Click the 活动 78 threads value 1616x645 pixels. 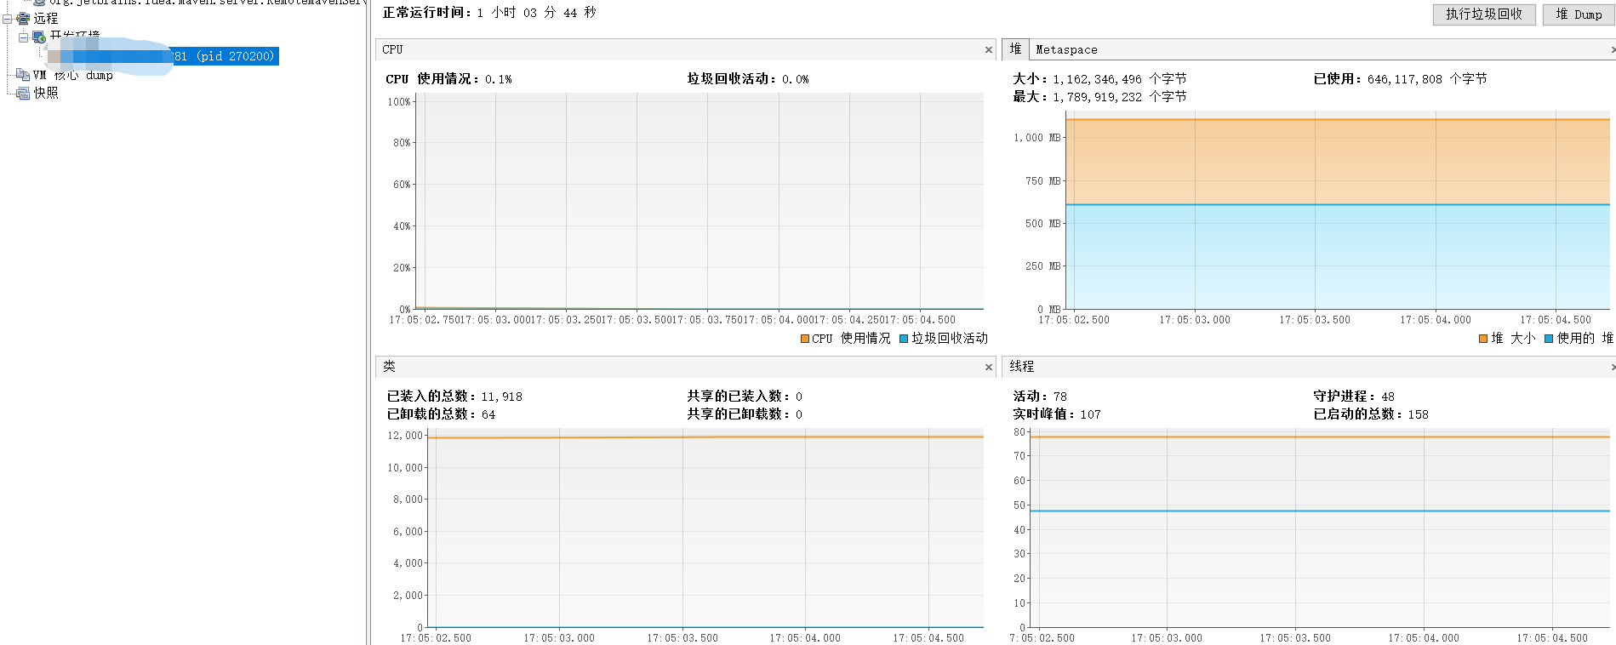pyautogui.click(x=1060, y=397)
